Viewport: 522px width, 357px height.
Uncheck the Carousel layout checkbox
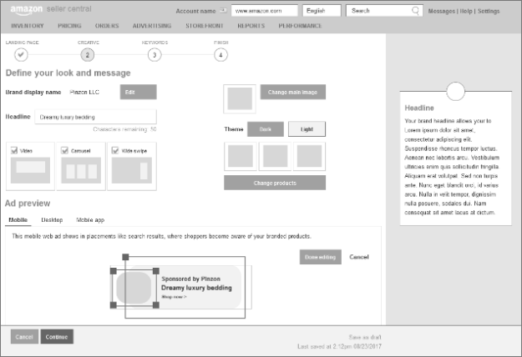point(64,150)
